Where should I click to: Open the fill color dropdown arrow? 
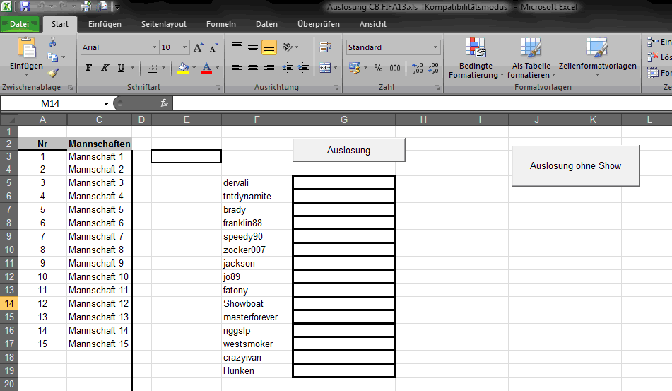coord(194,68)
